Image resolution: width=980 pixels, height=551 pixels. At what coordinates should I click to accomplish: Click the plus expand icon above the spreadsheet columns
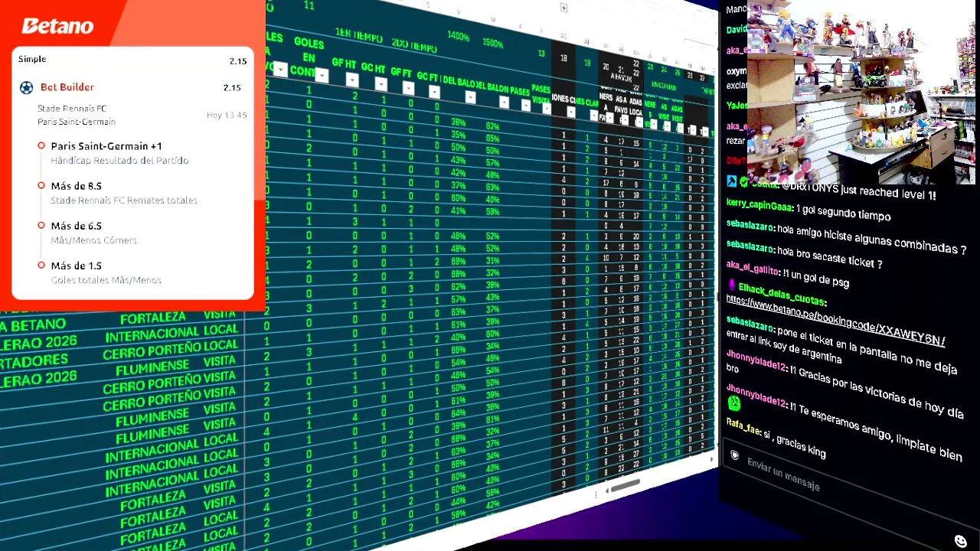coord(563,8)
